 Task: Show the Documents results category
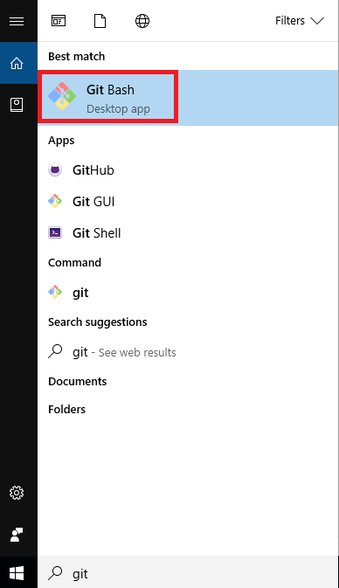pyautogui.click(x=77, y=382)
